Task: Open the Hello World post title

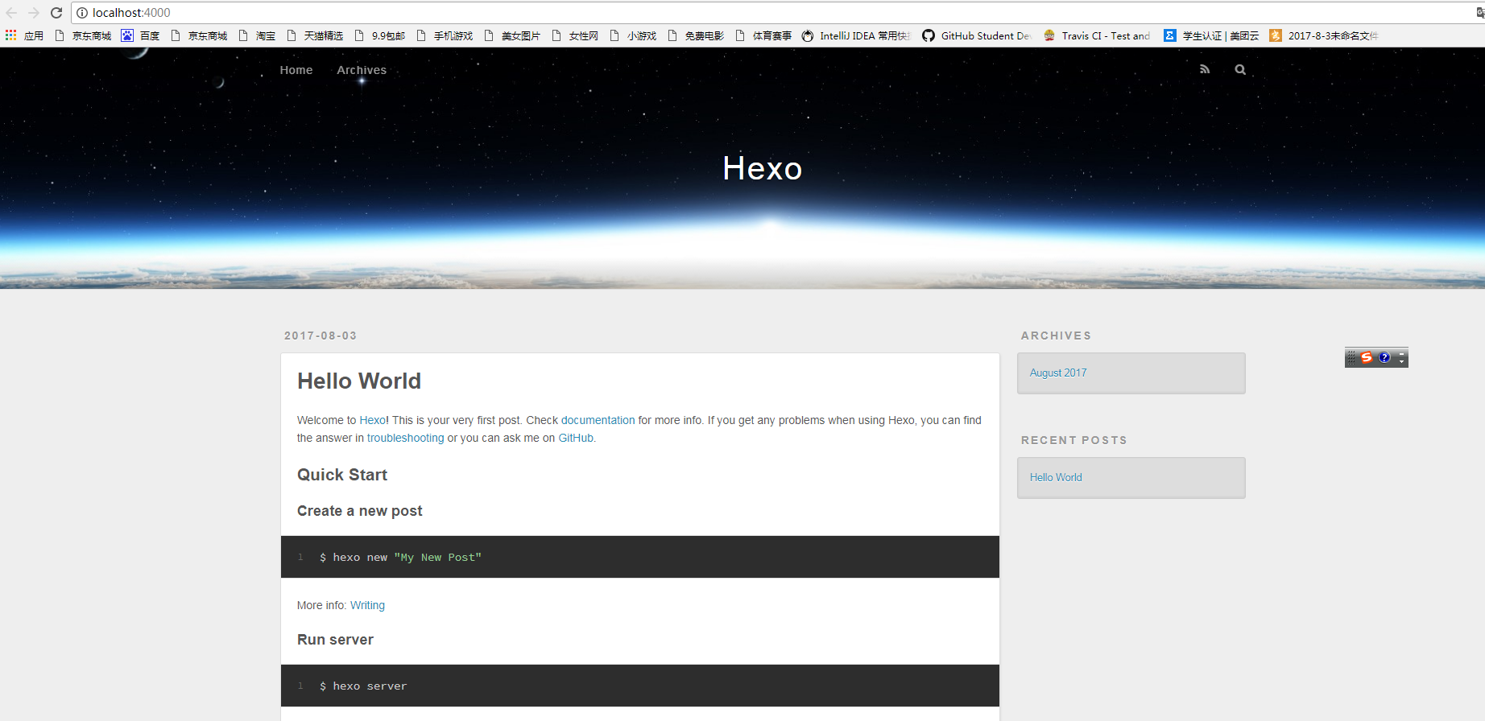Action: click(359, 381)
